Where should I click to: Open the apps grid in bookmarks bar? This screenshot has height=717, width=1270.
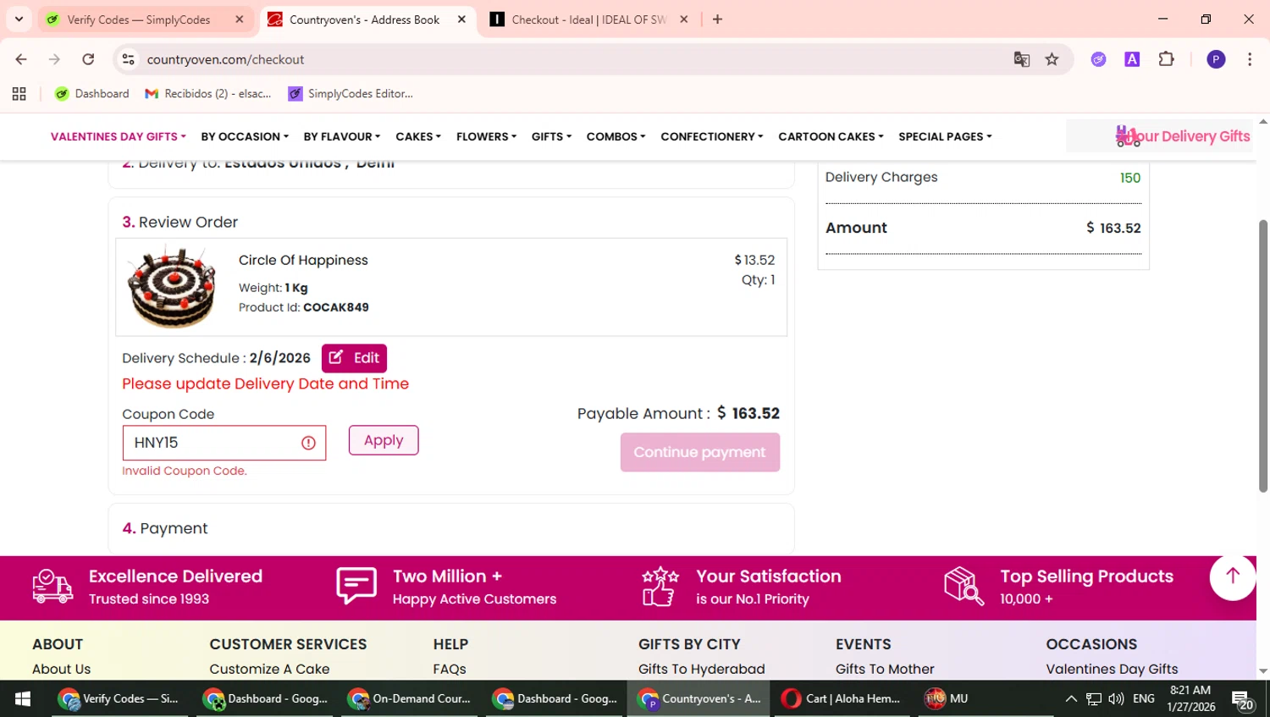coord(19,94)
